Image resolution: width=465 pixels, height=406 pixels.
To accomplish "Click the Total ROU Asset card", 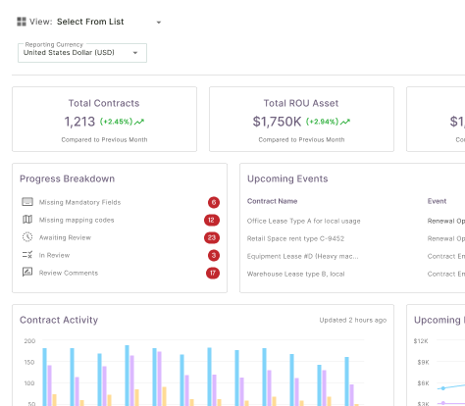I will [x=301, y=119].
